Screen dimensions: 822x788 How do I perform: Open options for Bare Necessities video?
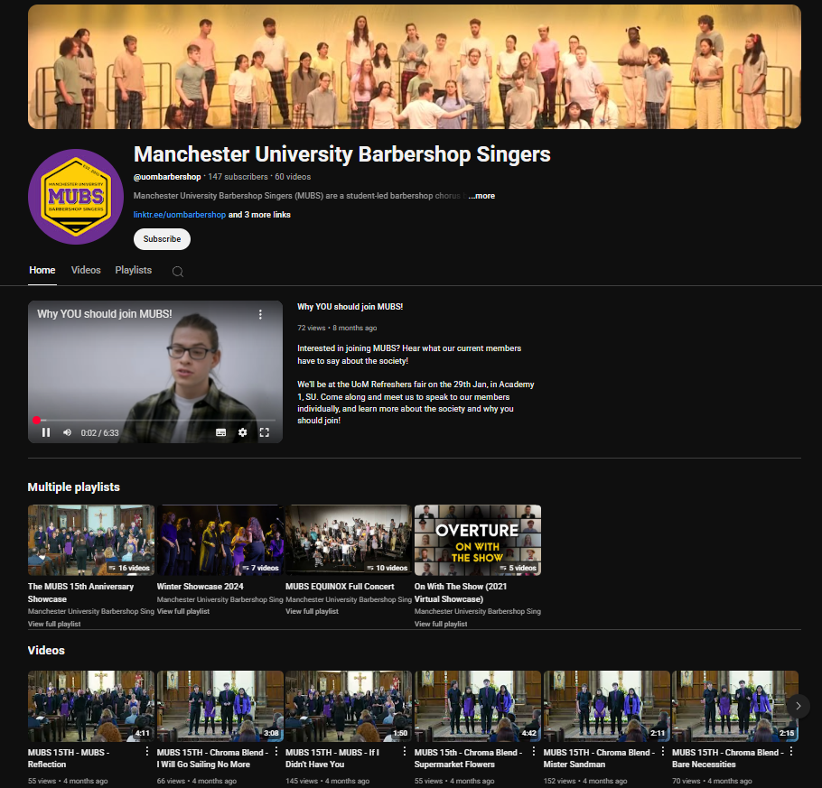pyautogui.click(x=791, y=751)
